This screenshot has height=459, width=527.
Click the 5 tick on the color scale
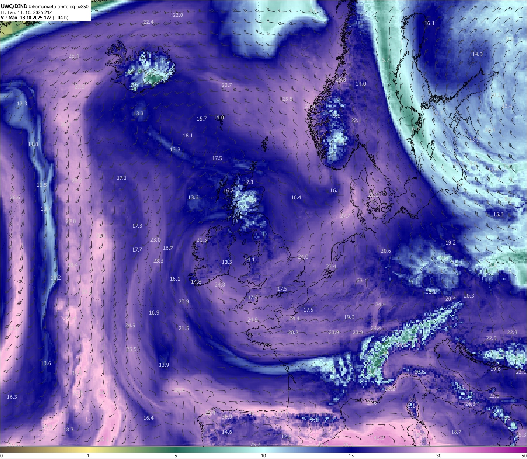pos(176,456)
